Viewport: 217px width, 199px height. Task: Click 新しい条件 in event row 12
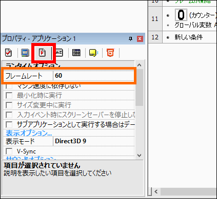(x=189, y=37)
